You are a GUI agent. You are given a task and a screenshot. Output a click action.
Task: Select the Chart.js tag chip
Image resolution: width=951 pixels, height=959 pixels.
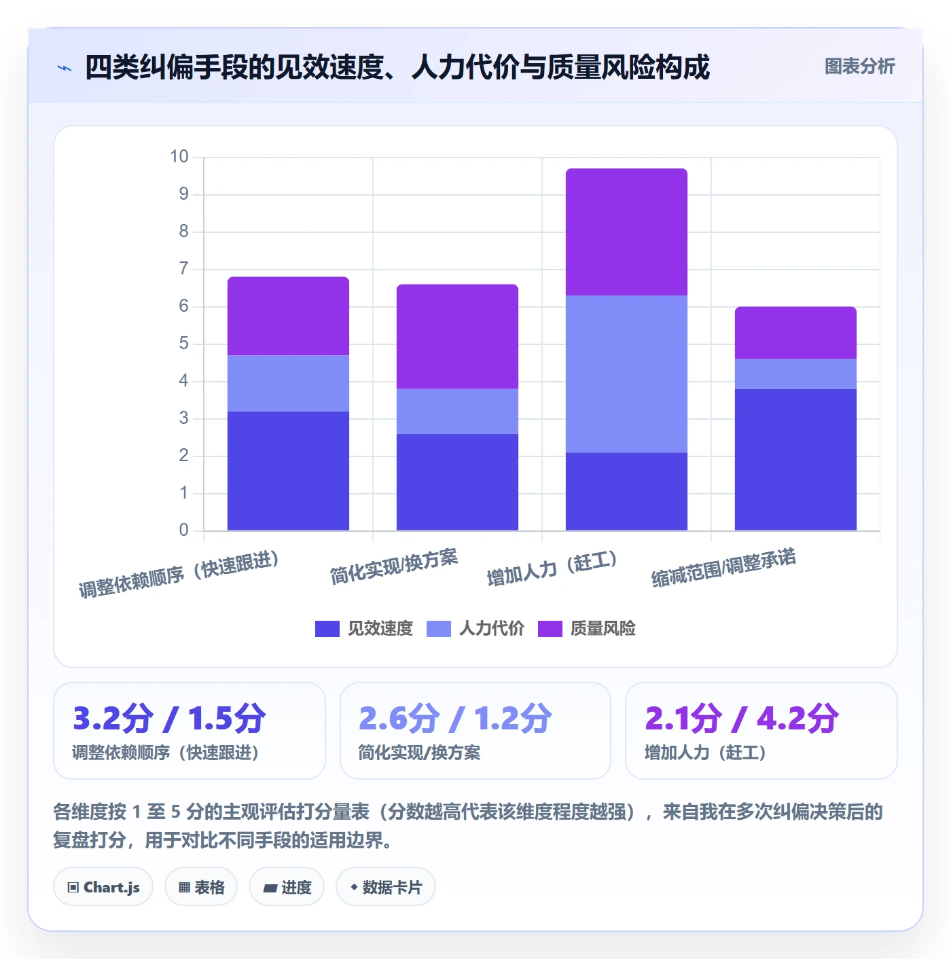(103, 887)
